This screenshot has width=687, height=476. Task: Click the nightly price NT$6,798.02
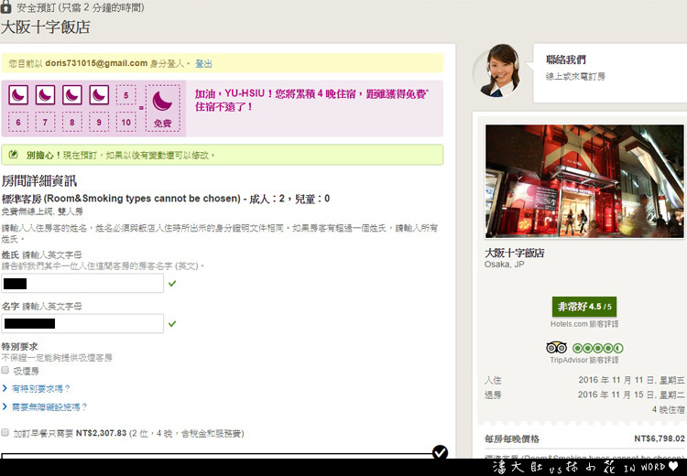click(x=660, y=438)
